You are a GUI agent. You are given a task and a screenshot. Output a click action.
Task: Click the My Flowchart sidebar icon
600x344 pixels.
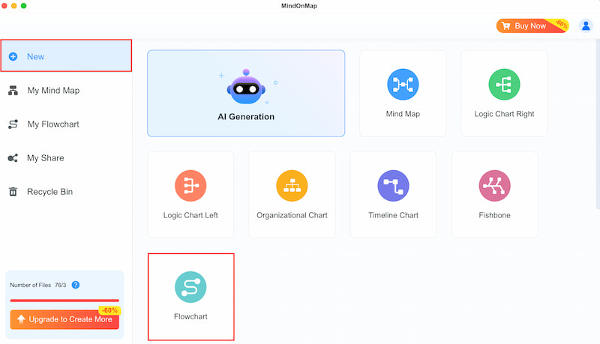click(x=13, y=124)
